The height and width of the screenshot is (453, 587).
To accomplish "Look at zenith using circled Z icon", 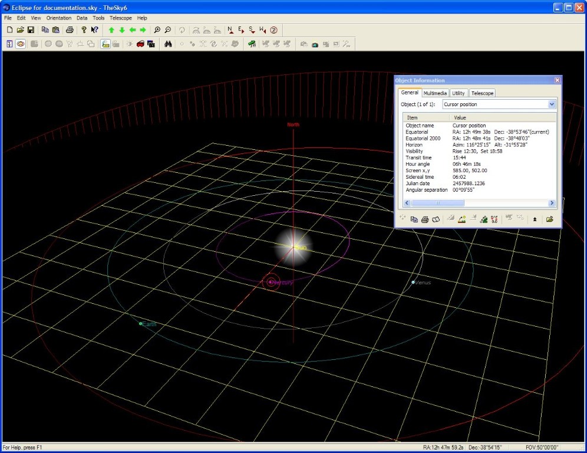I will tap(273, 30).
